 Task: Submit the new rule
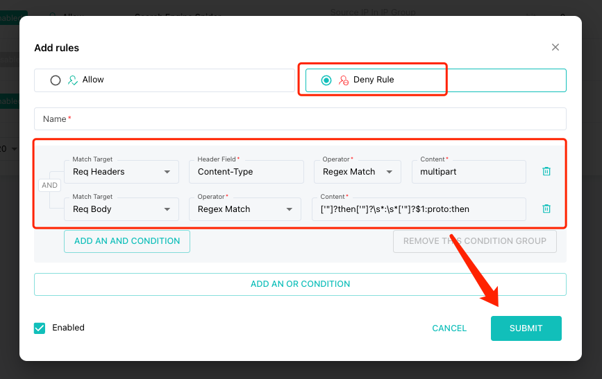526,328
